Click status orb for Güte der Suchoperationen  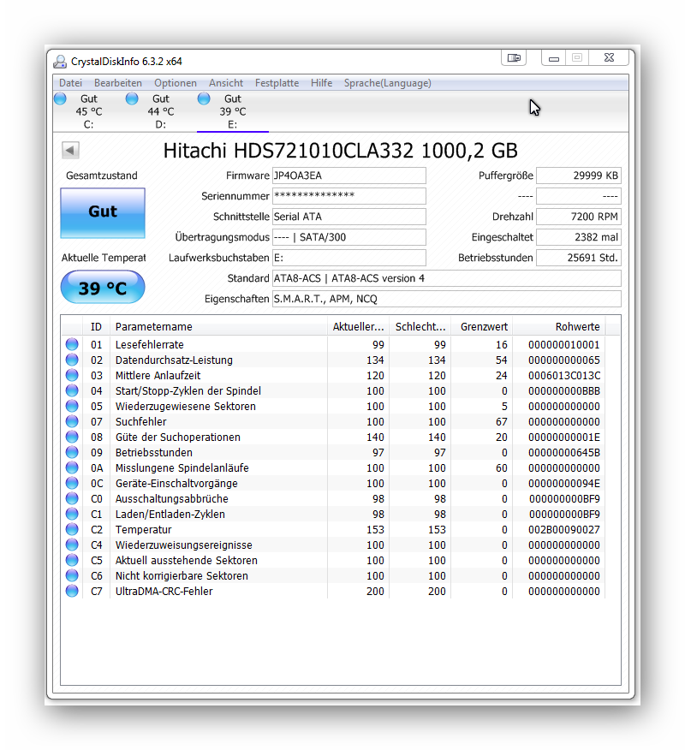72,437
